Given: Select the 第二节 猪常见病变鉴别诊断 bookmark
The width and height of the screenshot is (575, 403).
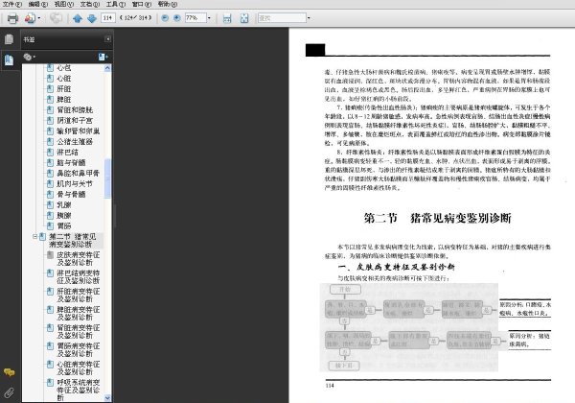Looking at the screenshot, I should click(73, 241).
